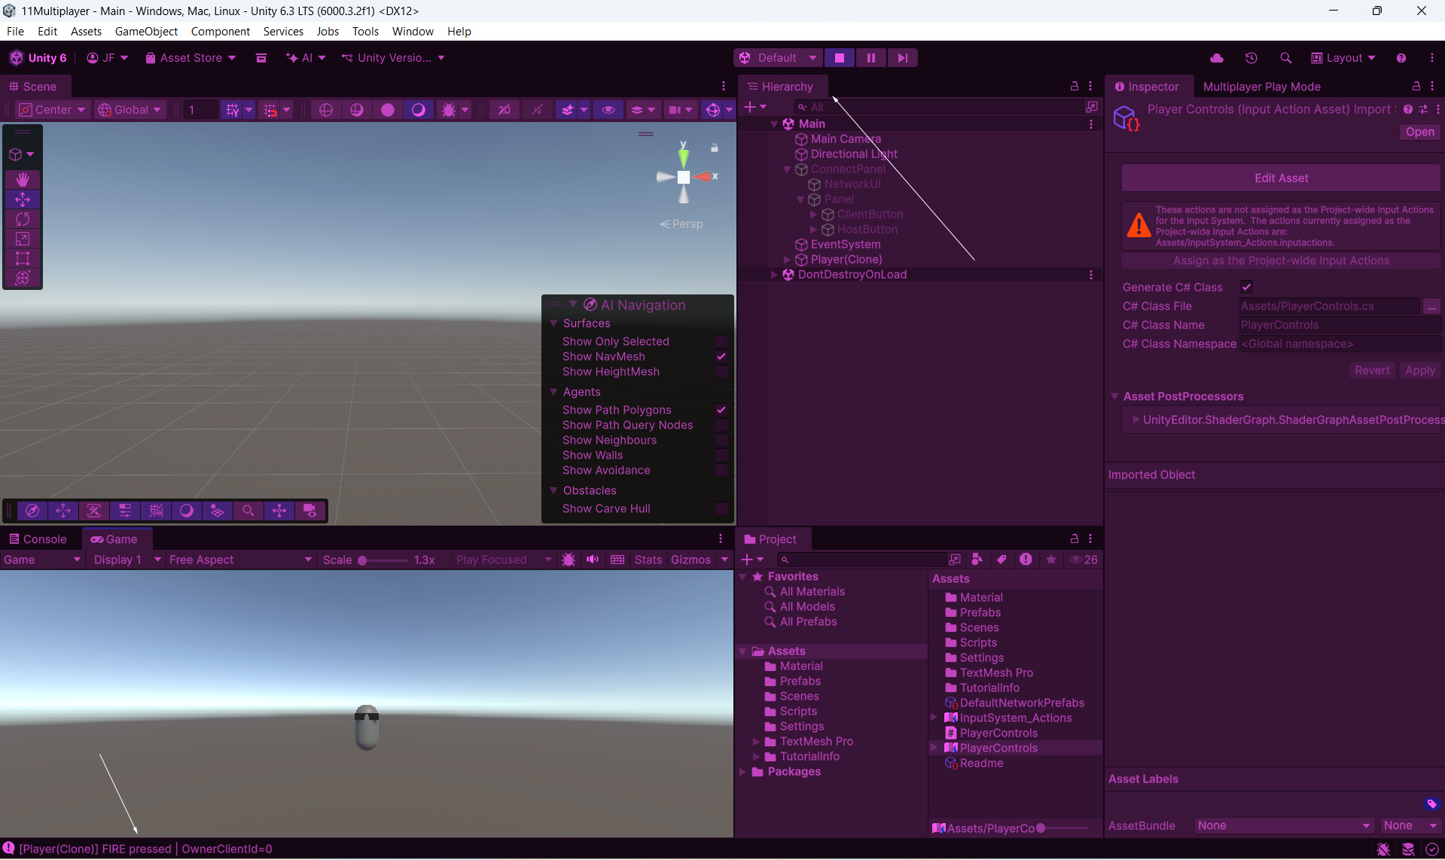Click the Pause playback button

coord(870,58)
